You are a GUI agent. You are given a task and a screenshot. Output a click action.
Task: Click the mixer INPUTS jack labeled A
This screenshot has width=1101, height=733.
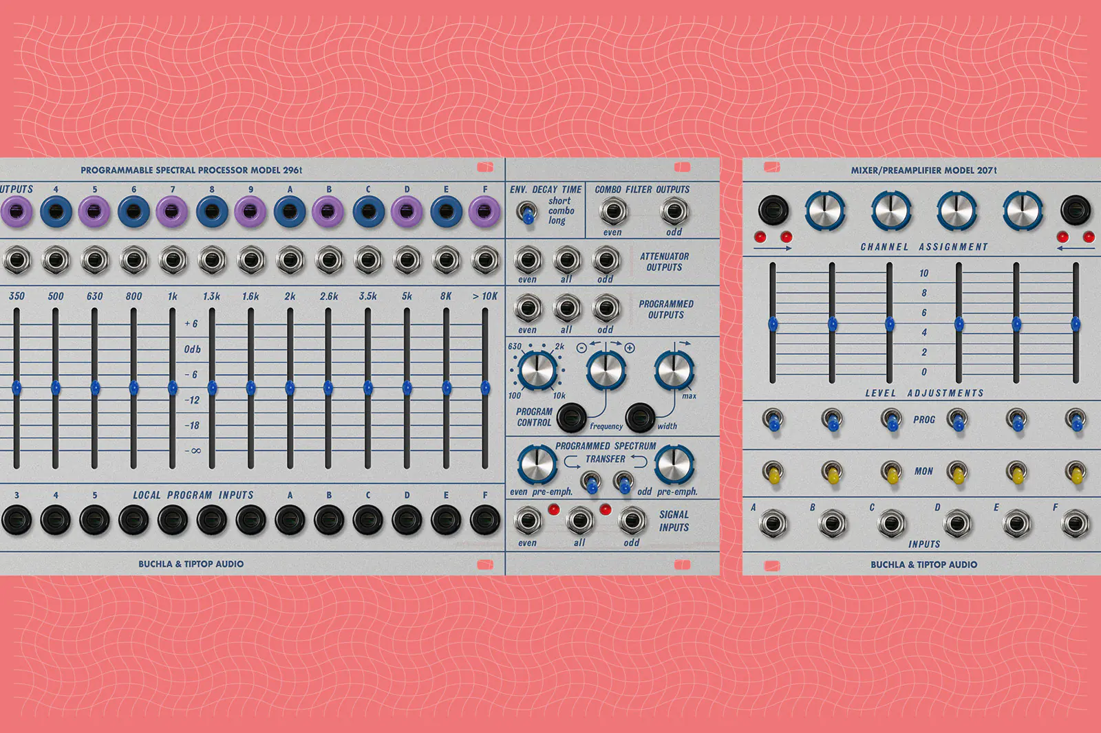click(x=773, y=524)
